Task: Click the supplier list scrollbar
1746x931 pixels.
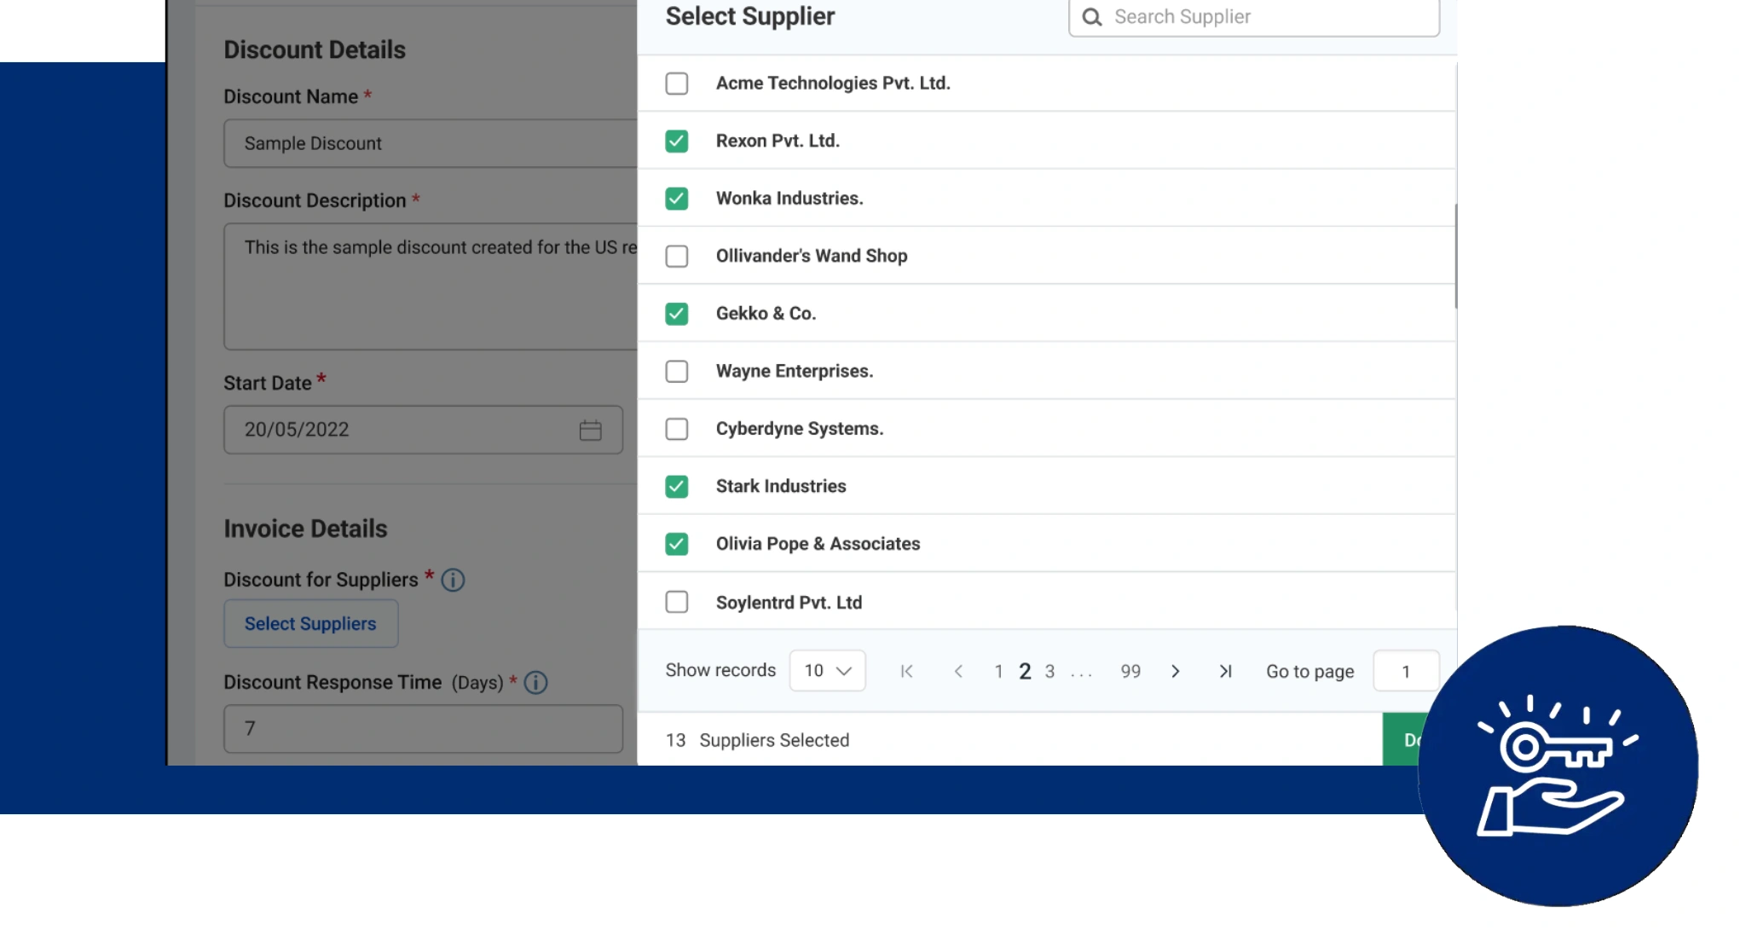Action: tap(1455, 256)
